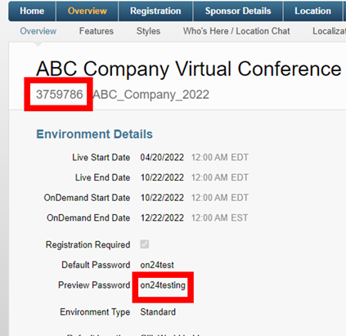The image size is (346, 336).
Task: Click the event ID 3759786
Action: coord(60,95)
